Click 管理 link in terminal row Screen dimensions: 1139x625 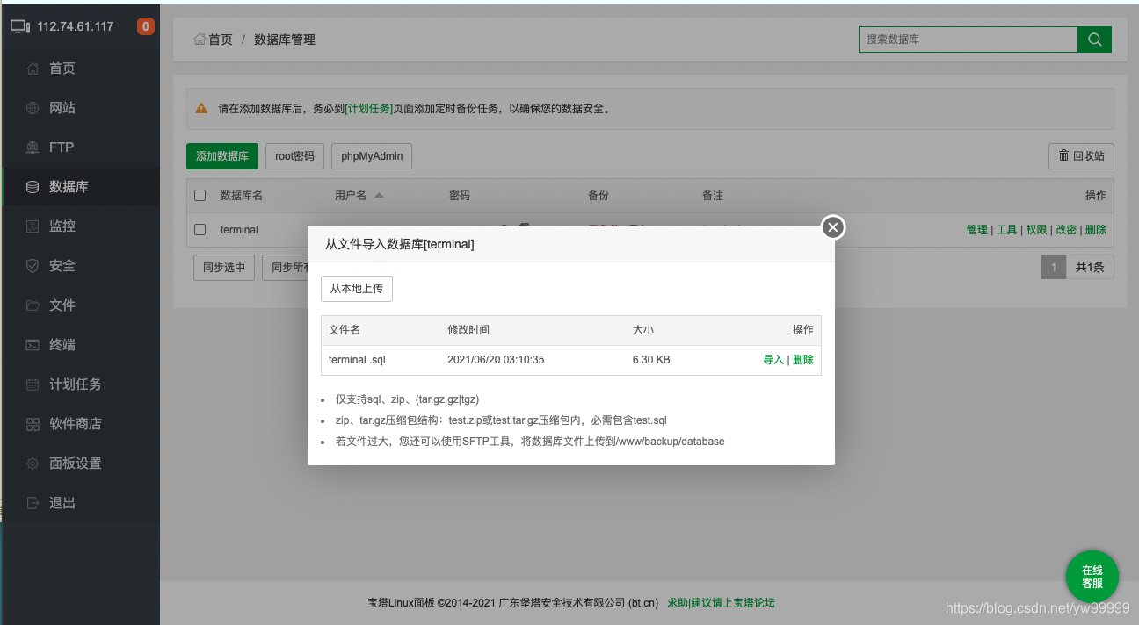pyautogui.click(x=976, y=230)
